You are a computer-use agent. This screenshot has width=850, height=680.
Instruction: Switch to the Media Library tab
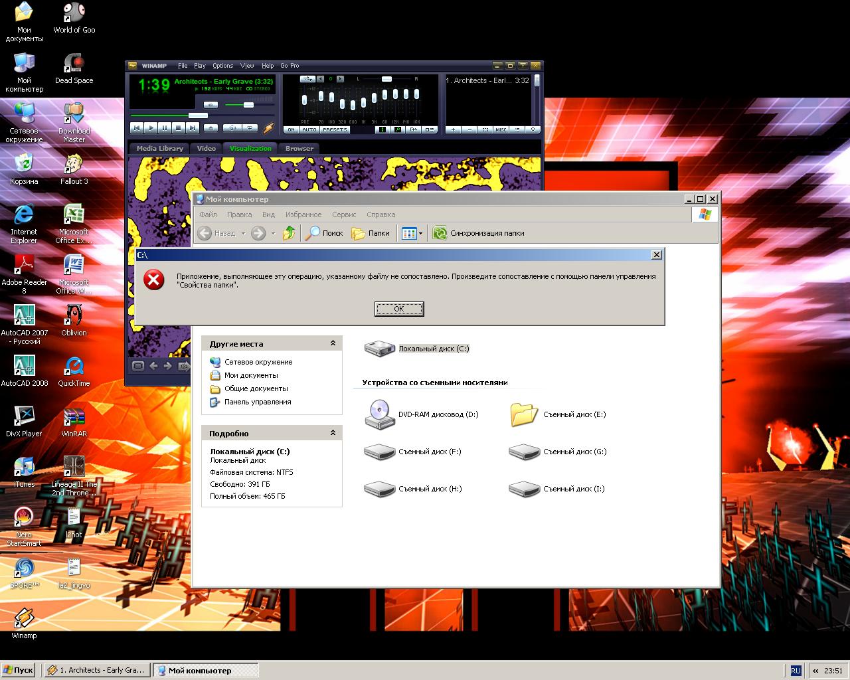[x=159, y=148]
